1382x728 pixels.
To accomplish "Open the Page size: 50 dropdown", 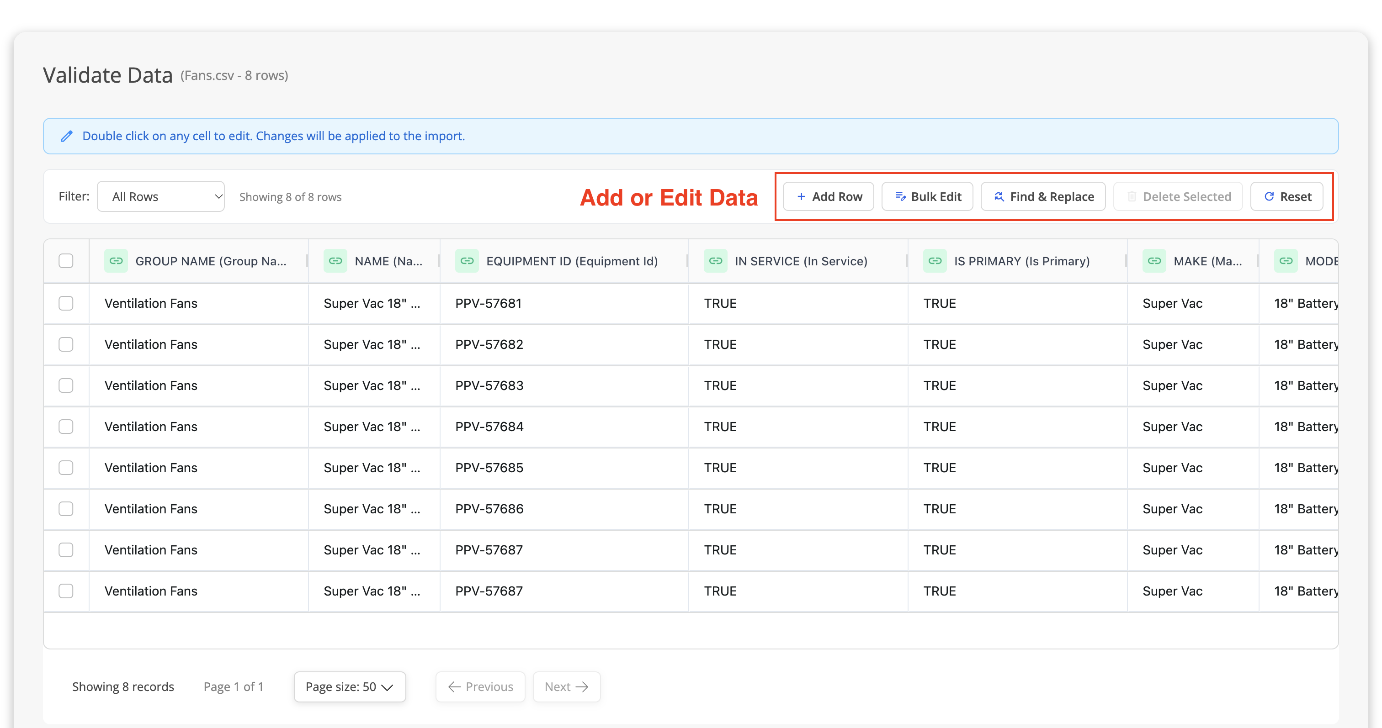I will (350, 687).
